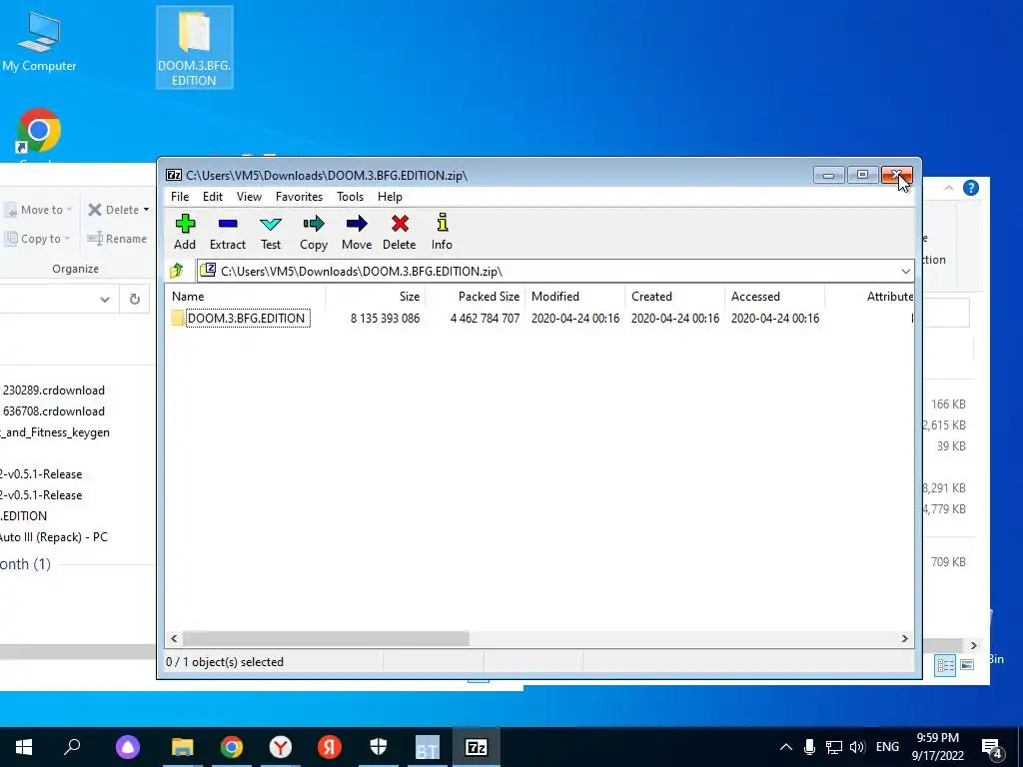Open Copy to dropdown in Explorer window
This screenshot has height=767, width=1023.
[37, 239]
